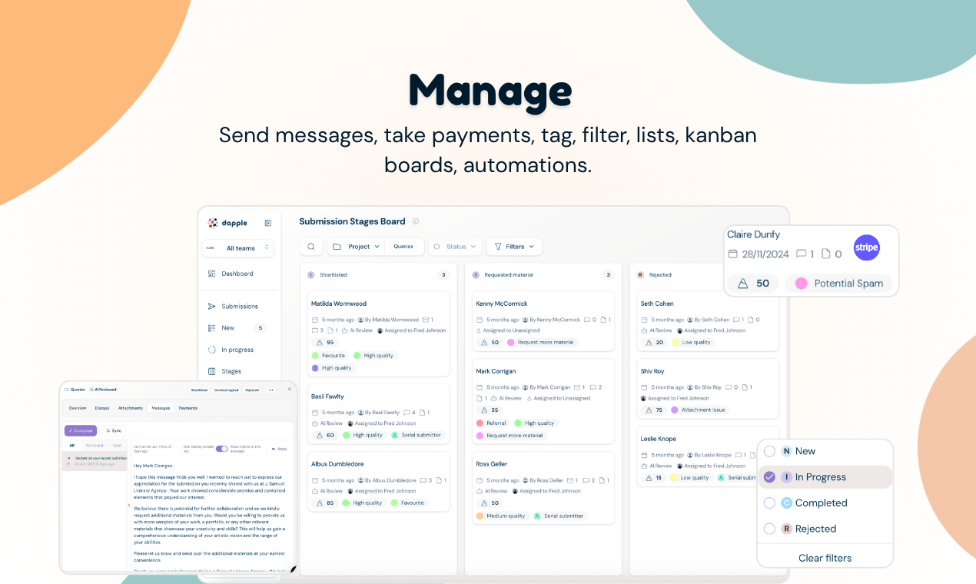Untick the In Progress status filter
The image size is (976, 584).
tap(769, 477)
